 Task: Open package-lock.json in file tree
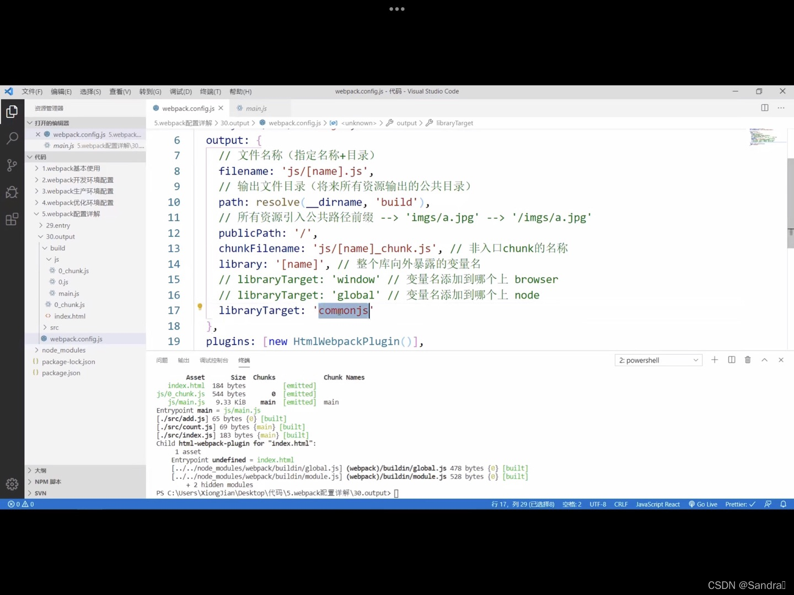68,362
